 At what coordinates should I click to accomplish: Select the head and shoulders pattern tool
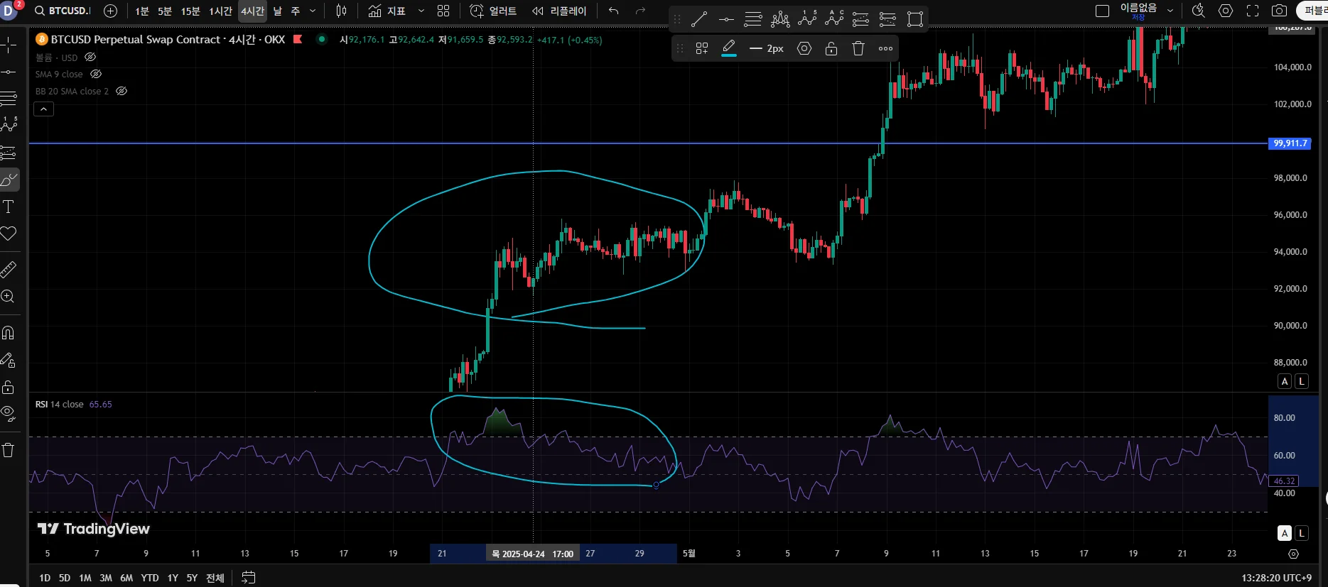[x=780, y=19]
